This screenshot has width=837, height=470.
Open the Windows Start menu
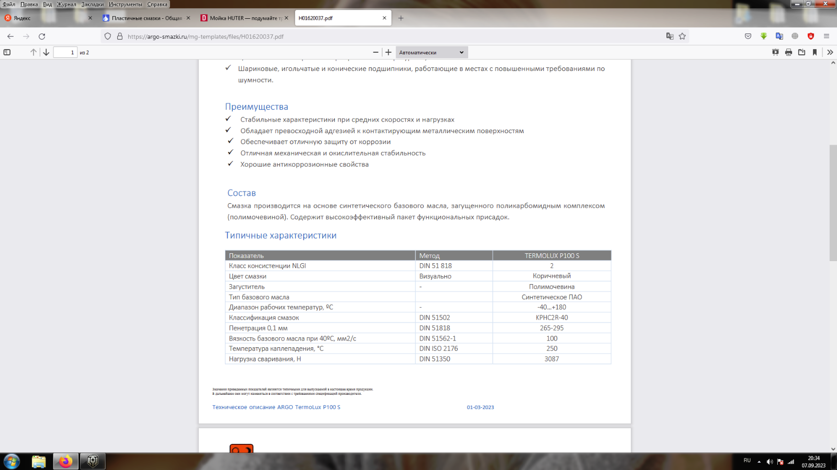[12, 462]
